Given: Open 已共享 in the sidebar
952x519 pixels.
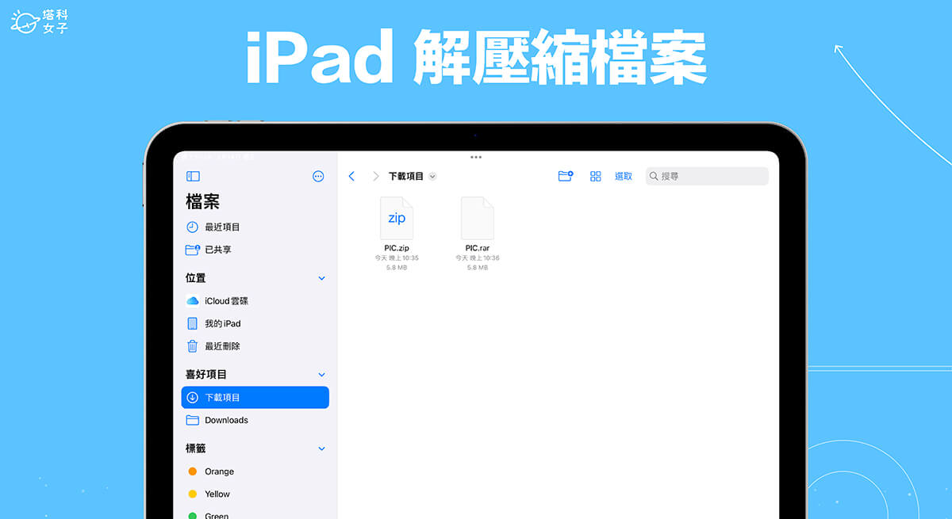Looking at the screenshot, I should point(217,250).
